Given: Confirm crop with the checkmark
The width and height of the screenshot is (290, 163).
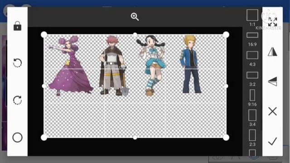Looking at the screenshot, I should [x=272, y=141].
